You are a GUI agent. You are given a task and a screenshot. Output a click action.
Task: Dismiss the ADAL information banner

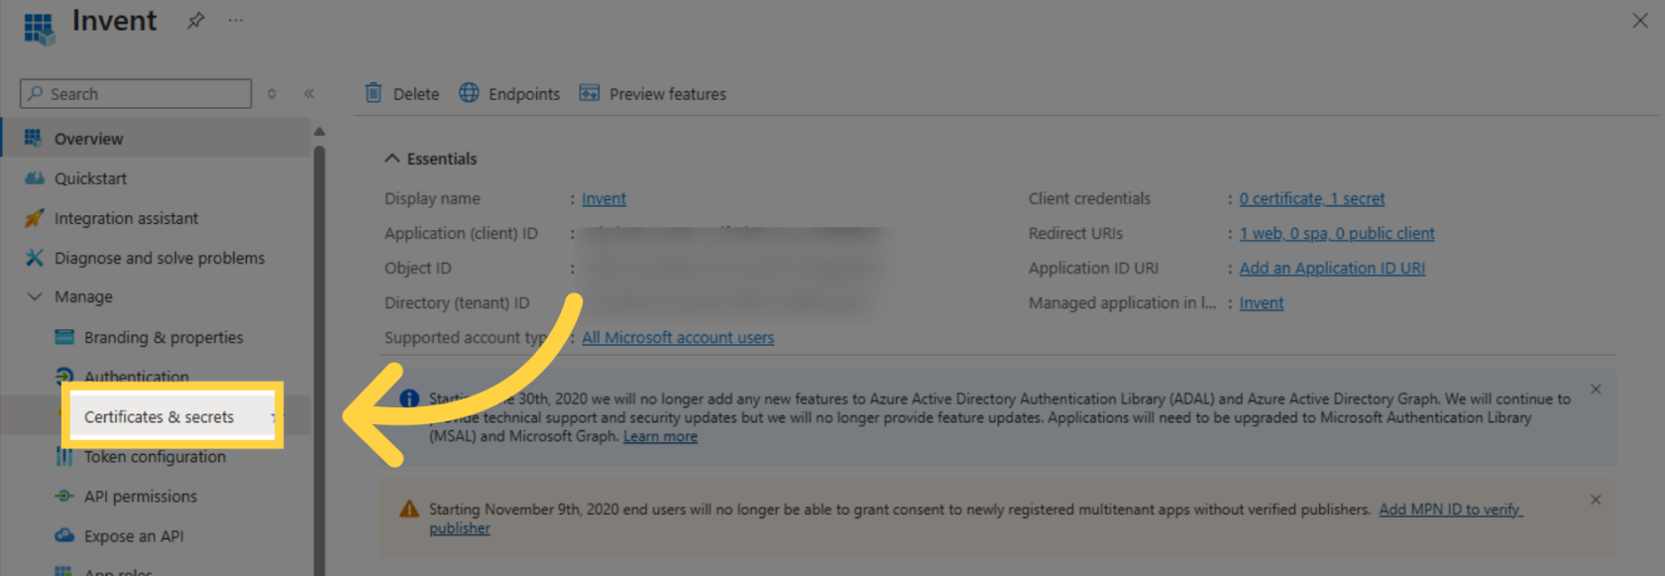(x=1596, y=390)
